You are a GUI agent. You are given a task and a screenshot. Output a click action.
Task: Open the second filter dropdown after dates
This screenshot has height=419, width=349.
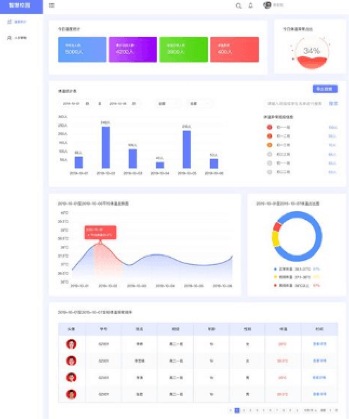pos(198,103)
